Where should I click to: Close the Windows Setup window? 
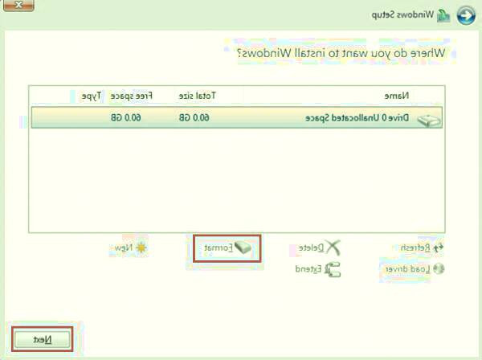click(18, 4)
